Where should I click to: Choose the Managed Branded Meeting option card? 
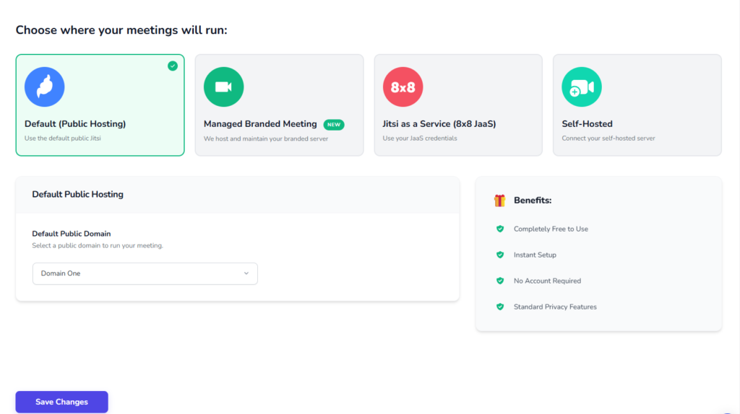280,105
